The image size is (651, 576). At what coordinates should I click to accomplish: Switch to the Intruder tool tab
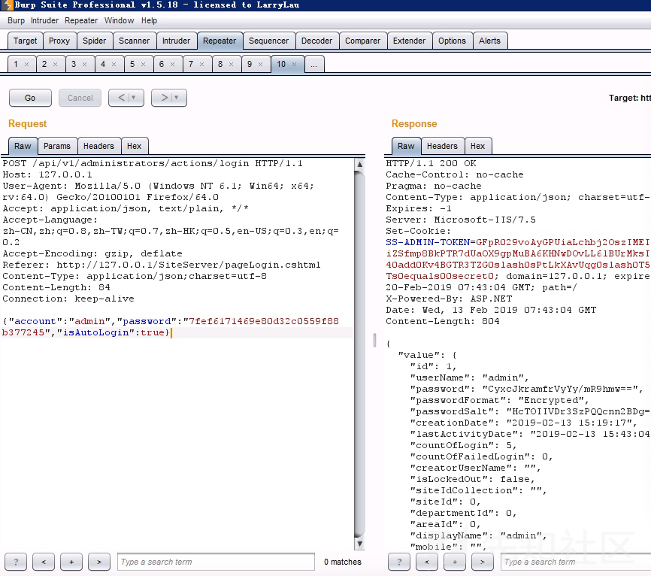point(176,41)
